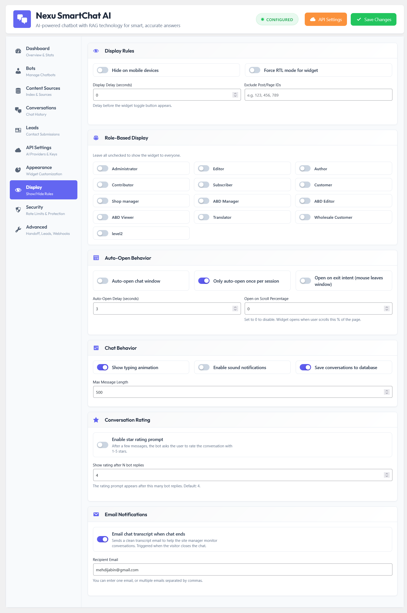
Task: Click the Bots person icon in sidebar
Action: 18,71
